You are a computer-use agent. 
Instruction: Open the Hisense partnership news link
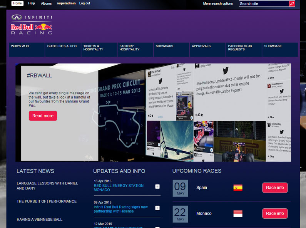click(120, 209)
